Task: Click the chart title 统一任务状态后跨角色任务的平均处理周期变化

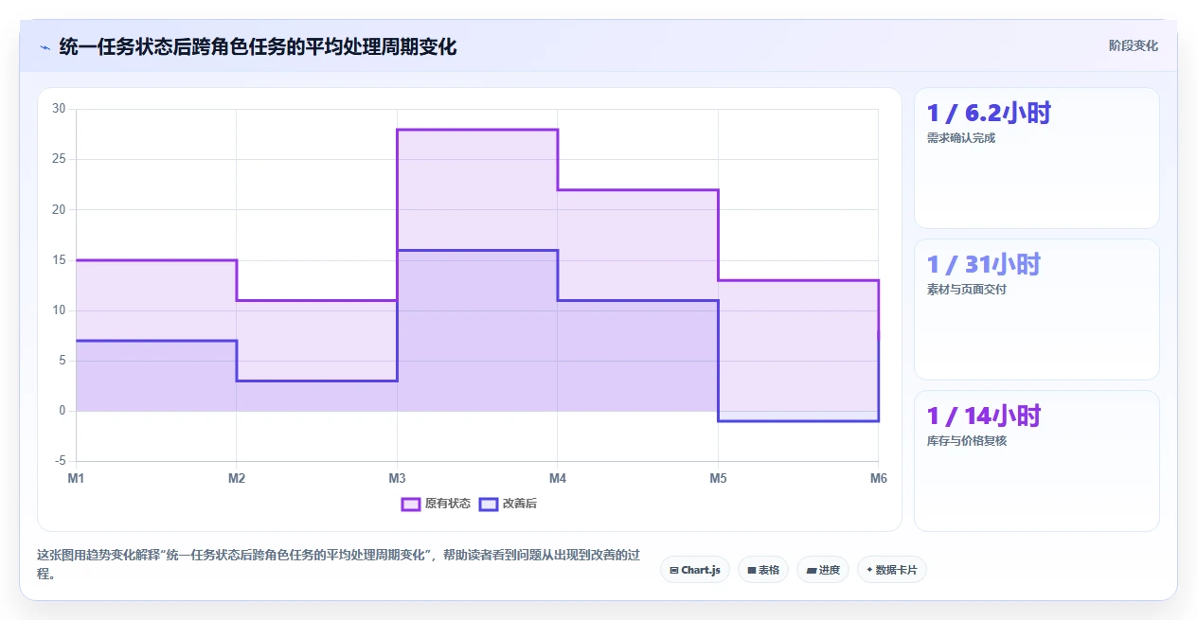Action: point(258,46)
